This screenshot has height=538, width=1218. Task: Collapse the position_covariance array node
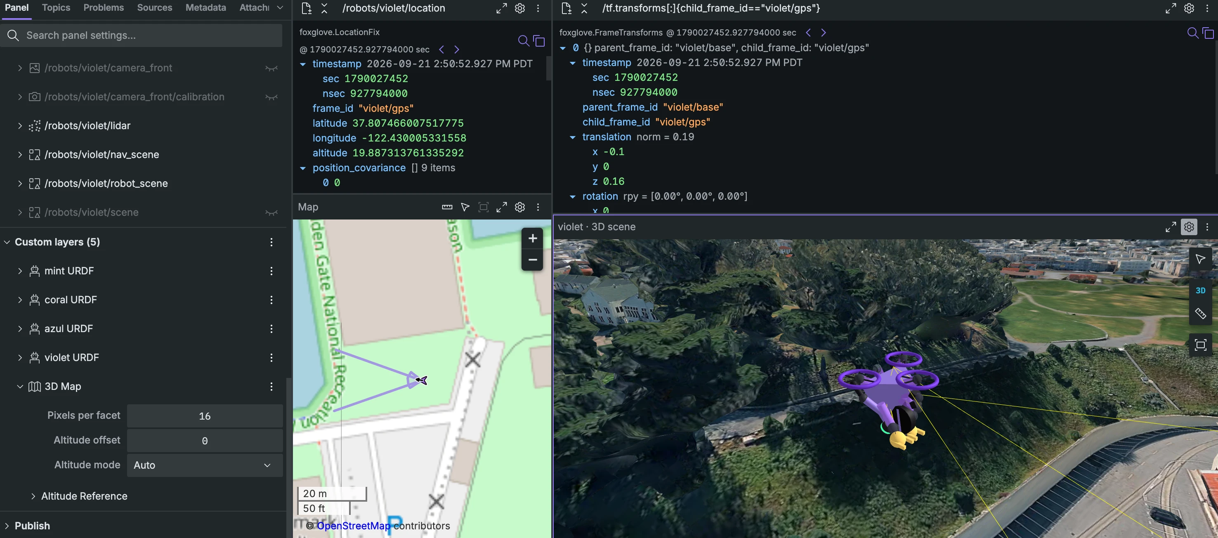pyautogui.click(x=302, y=168)
